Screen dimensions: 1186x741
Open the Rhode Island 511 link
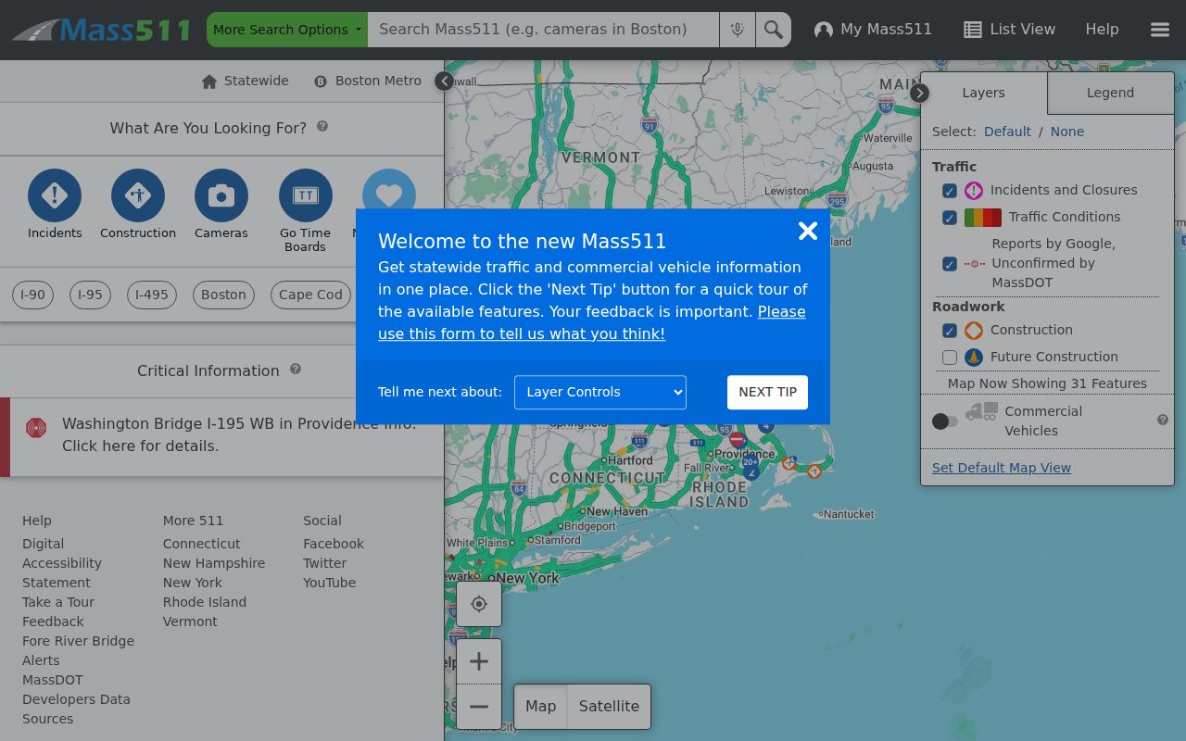pyautogui.click(x=205, y=602)
